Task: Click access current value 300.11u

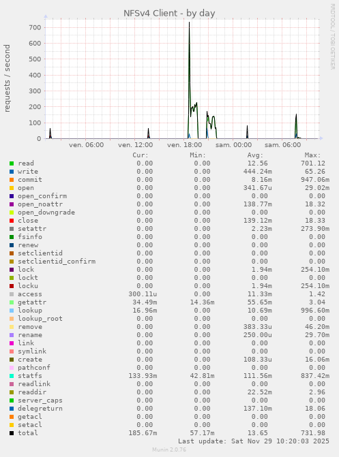Action: point(143,294)
